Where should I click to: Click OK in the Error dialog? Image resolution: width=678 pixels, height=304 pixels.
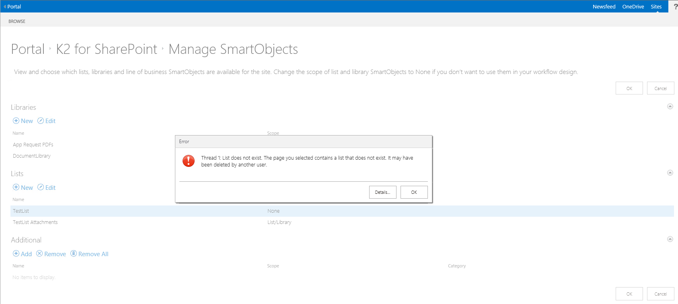pyautogui.click(x=414, y=192)
